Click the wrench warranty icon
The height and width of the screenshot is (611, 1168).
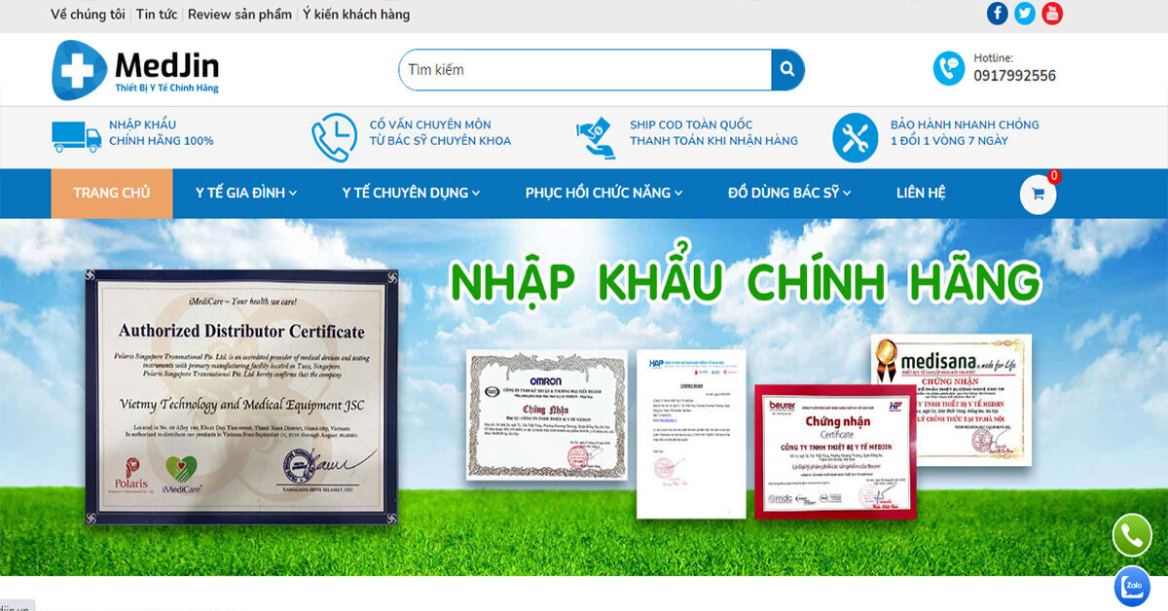point(856,137)
